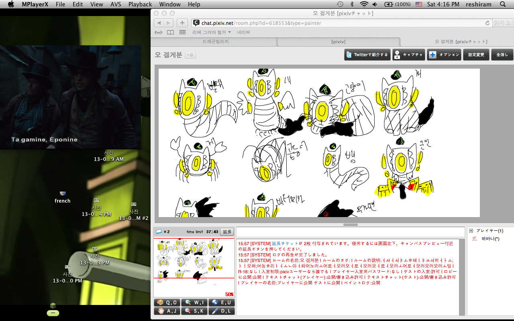Open the volume control in menu bar
This screenshot has height=321, width=514.
click(x=375, y=4)
